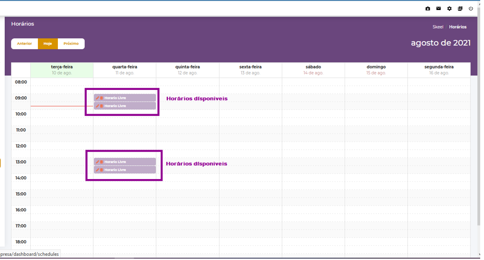This screenshot has height=260, width=484.
Task: Go to previous week with Anterior
Action: pyautogui.click(x=25, y=44)
